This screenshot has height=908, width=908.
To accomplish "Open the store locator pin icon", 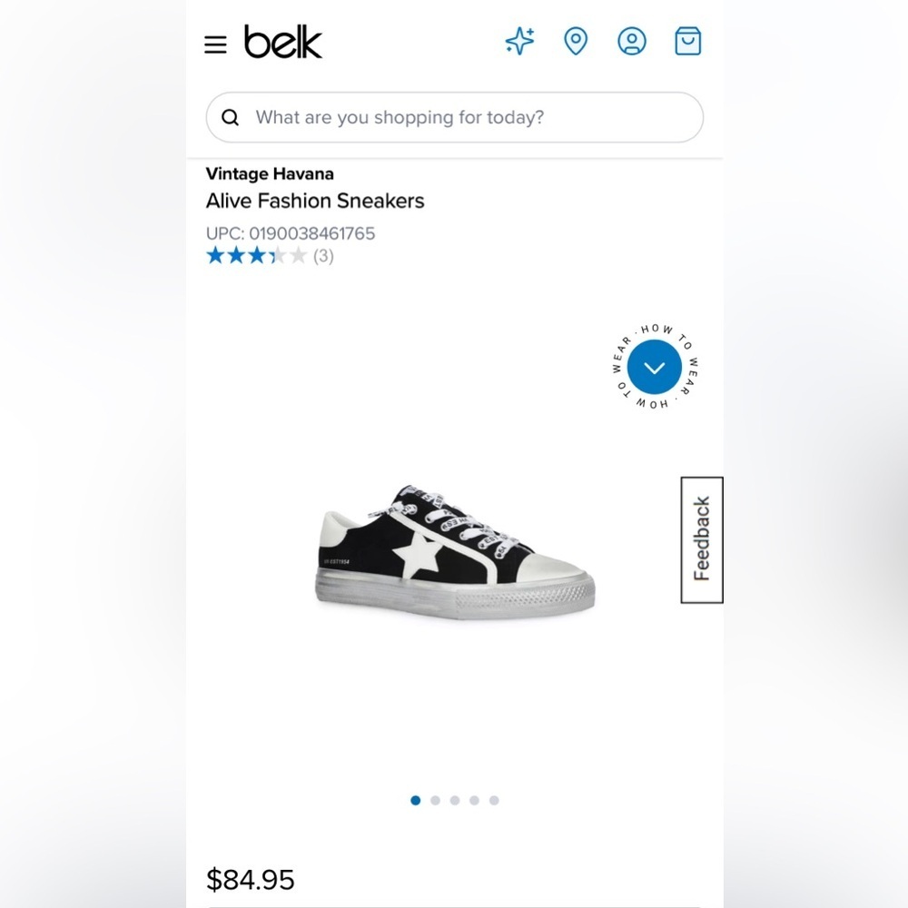I will 576,42.
